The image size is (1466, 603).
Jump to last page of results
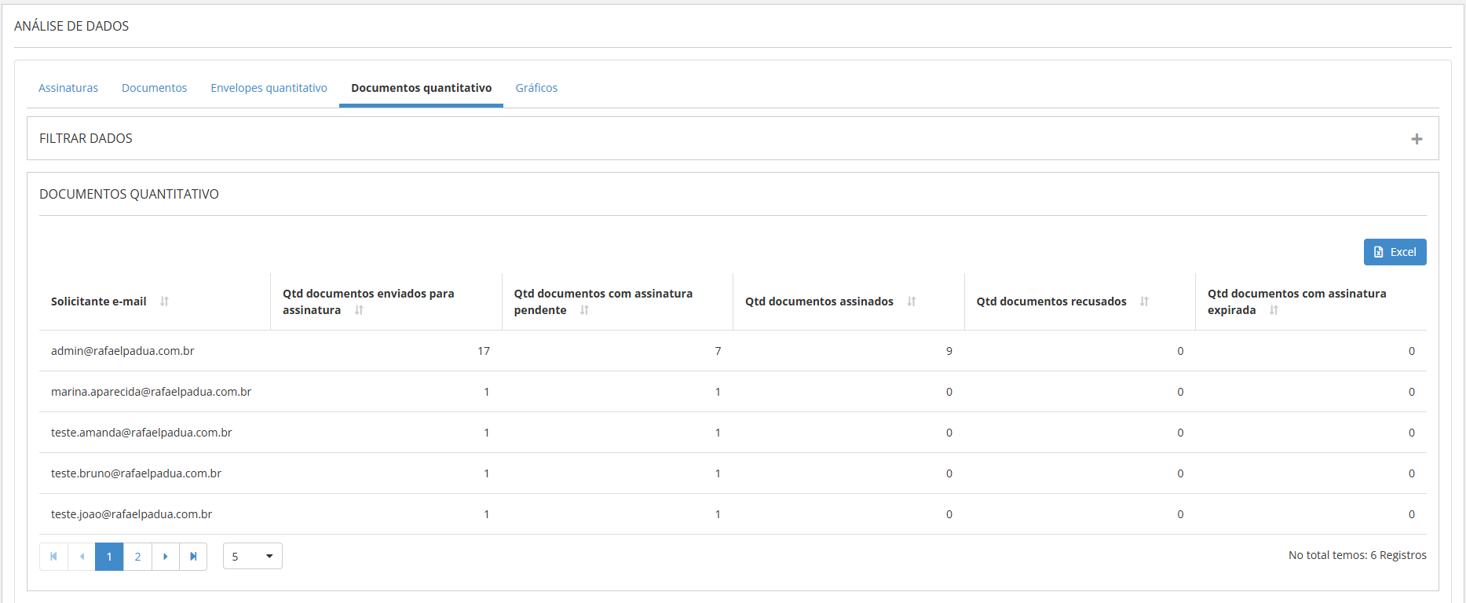click(193, 557)
